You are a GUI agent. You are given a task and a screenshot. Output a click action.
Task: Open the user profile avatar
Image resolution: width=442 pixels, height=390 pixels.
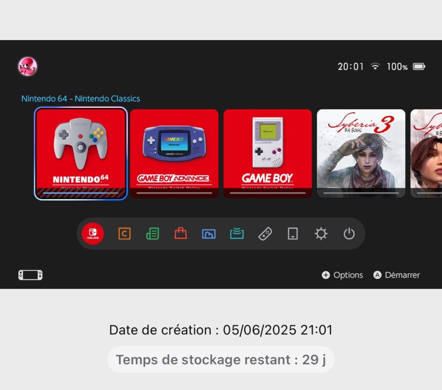pos(28,66)
